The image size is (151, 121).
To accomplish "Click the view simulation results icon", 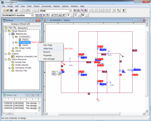I will (48, 15).
